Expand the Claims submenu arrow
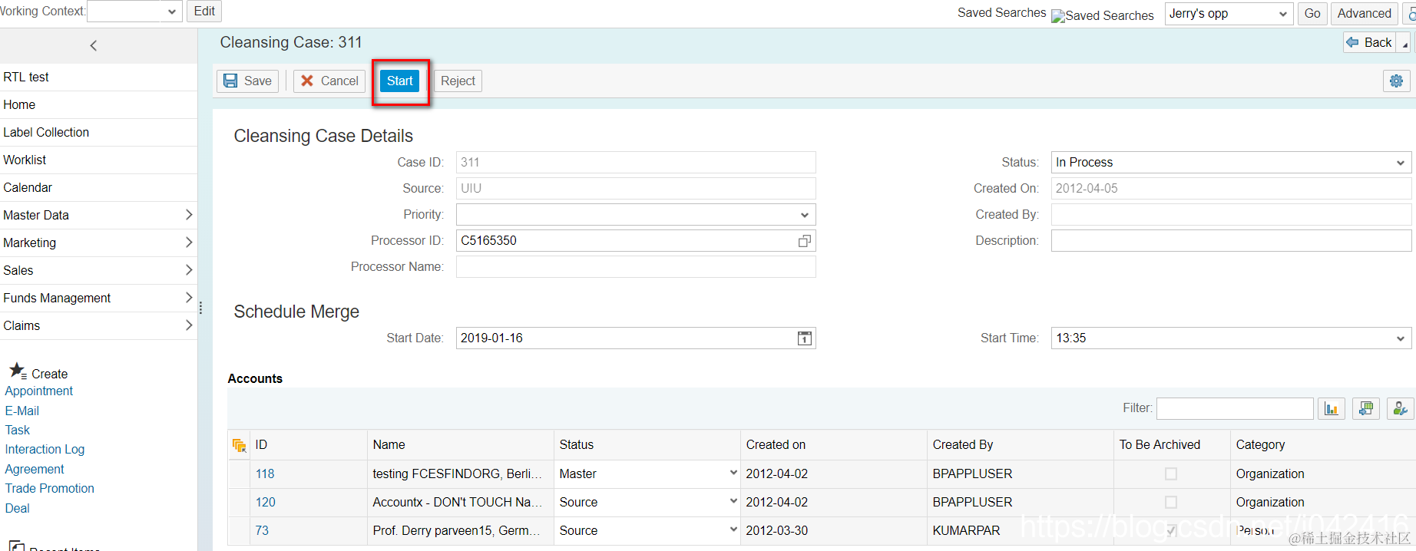The height and width of the screenshot is (551, 1416). tap(189, 325)
